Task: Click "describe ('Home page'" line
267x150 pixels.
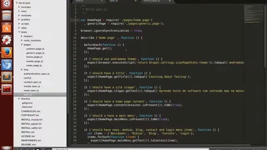Action: click(x=111, y=38)
